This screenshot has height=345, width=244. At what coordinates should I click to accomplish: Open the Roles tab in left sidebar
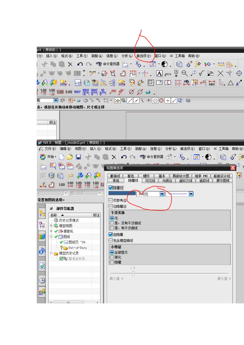coord(42,292)
